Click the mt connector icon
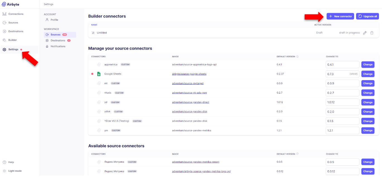The width and height of the screenshot is (382, 177). coord(99,83)
